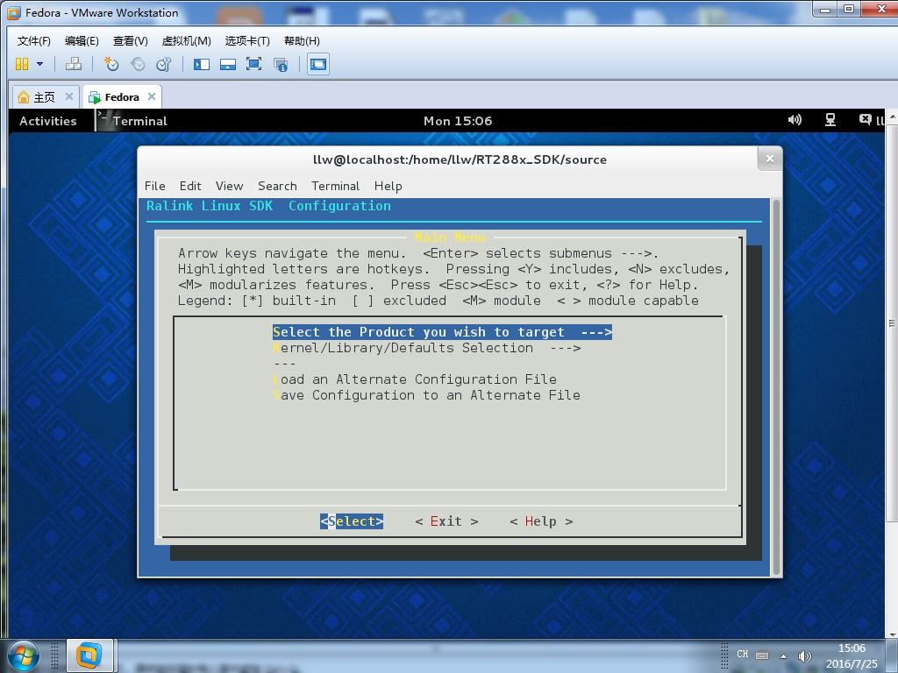The height and width of the screenshot is (673, 898).
Task: Select Load an Alternate Configuration File
Action: coord(415,379)
